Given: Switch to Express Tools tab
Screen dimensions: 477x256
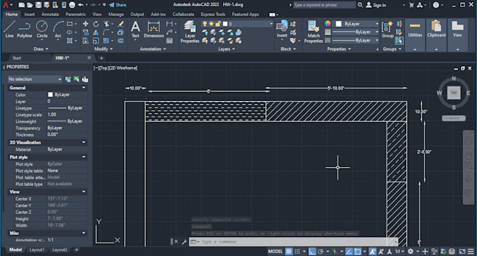Looking at the screenshot, I should (213, 14).
